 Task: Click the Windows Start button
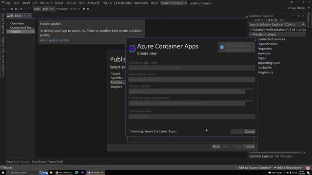(3, 173)
